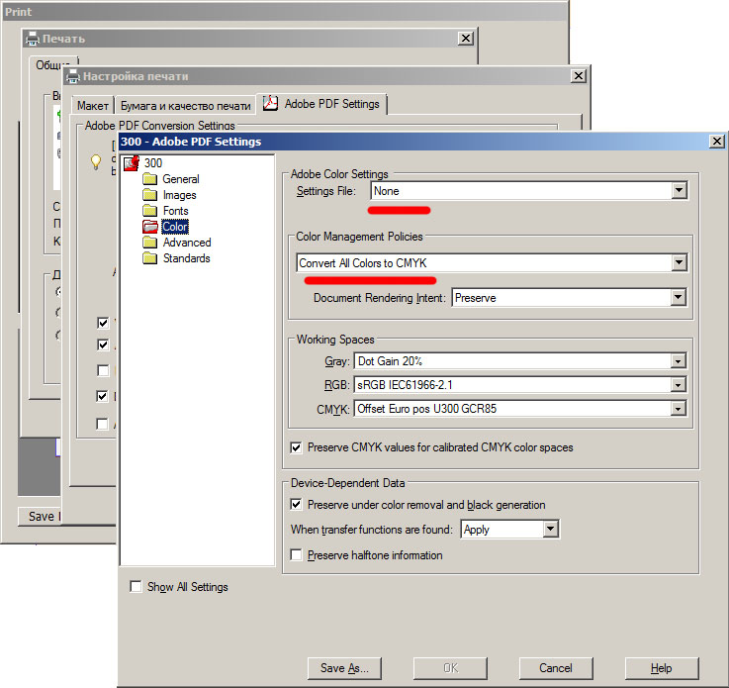Image resolution: width=729 pixels, height=688 pixels.
Task: Toggle fourth checked box in Настройка печати window
Action: click(x=102, y=396)
